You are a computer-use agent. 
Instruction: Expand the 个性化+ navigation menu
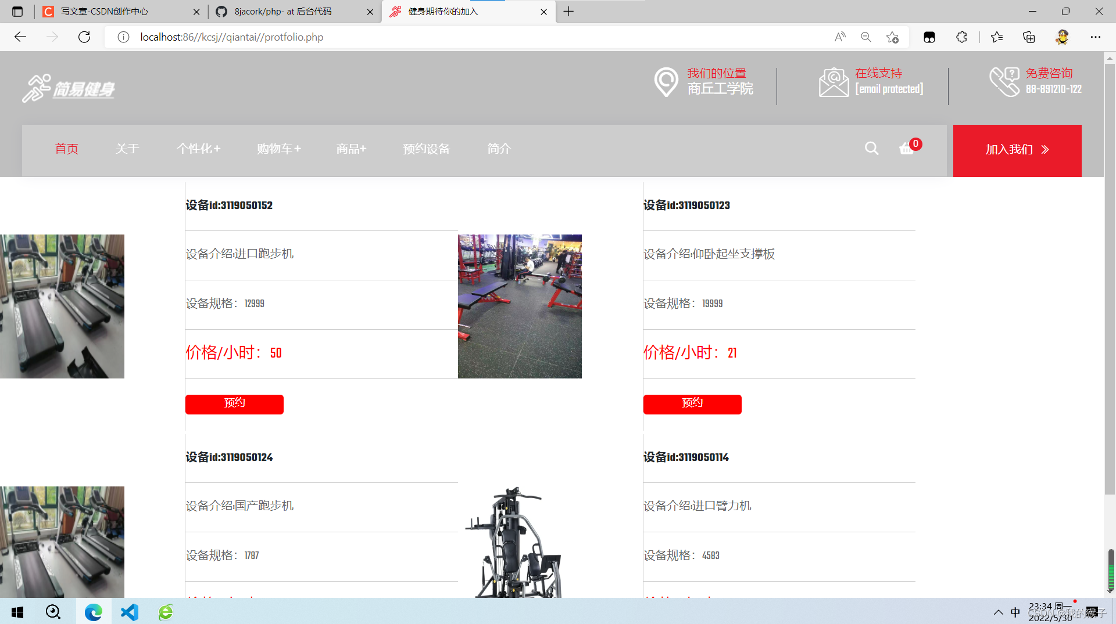[198, 149]
